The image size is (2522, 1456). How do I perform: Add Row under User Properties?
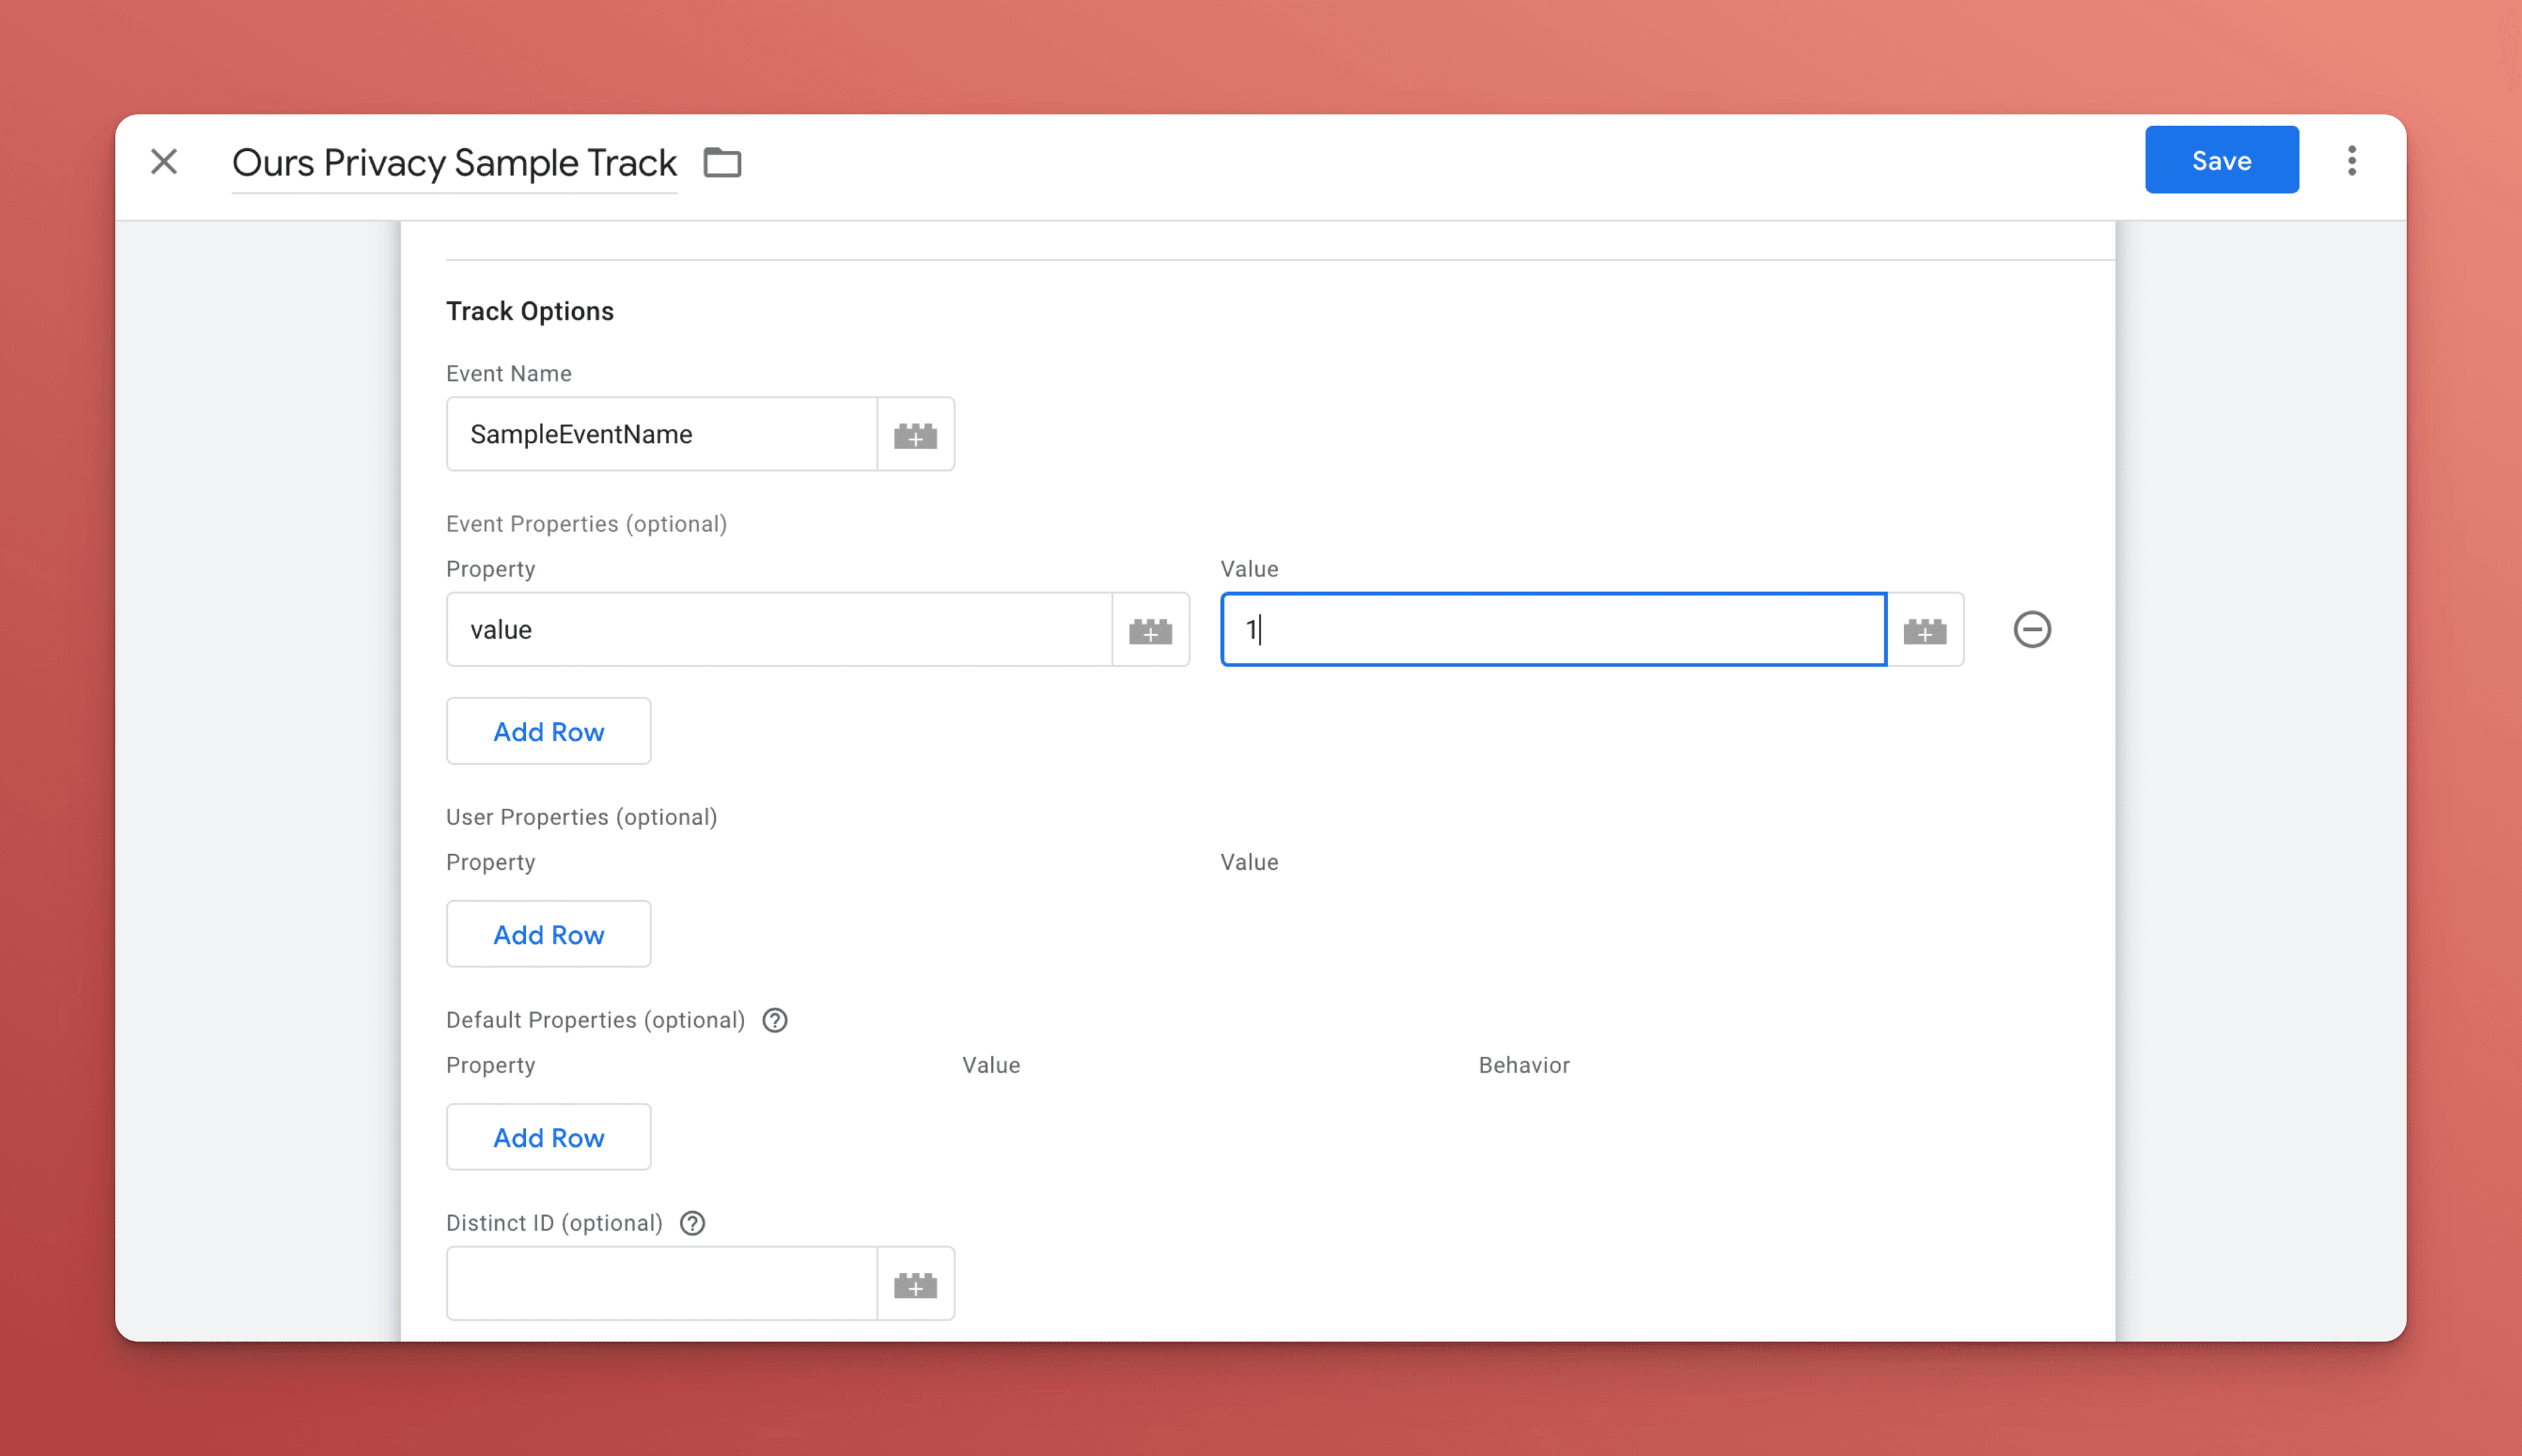(548, 934)
